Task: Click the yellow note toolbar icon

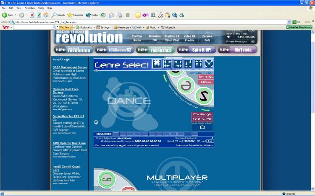Action: 138,15
